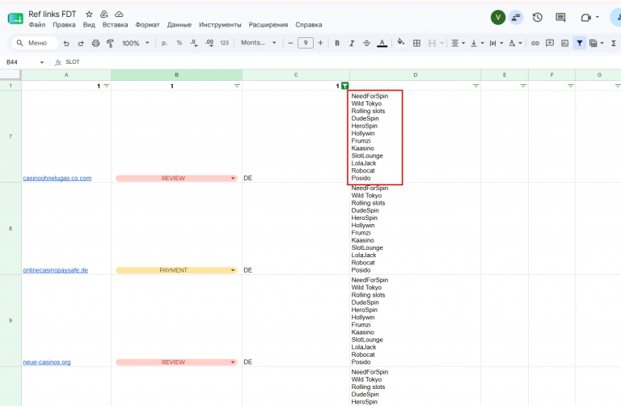
Task: Insert chart from toolbar
Action: coord(564,43)
